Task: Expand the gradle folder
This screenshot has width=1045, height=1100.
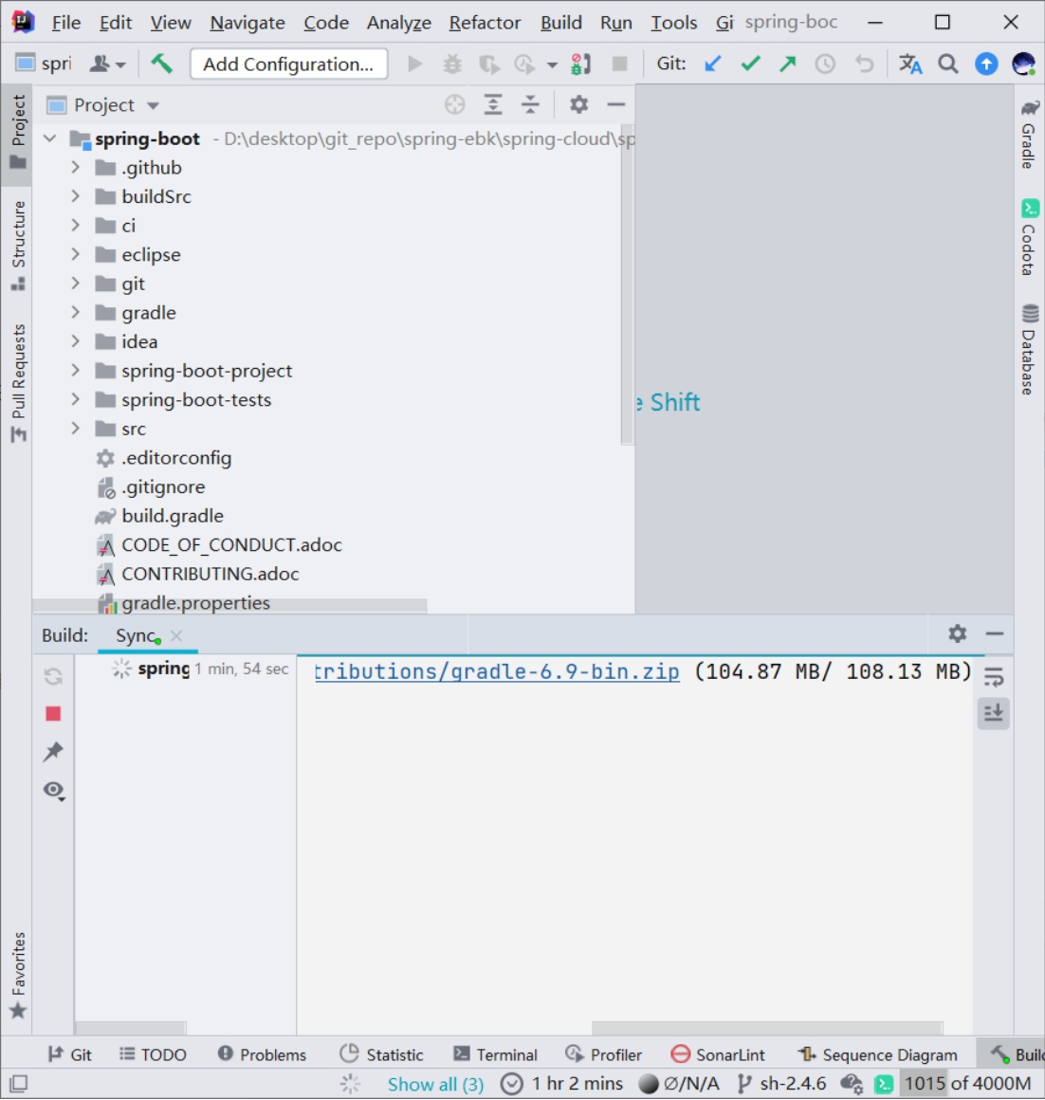Action: point(76,312)
